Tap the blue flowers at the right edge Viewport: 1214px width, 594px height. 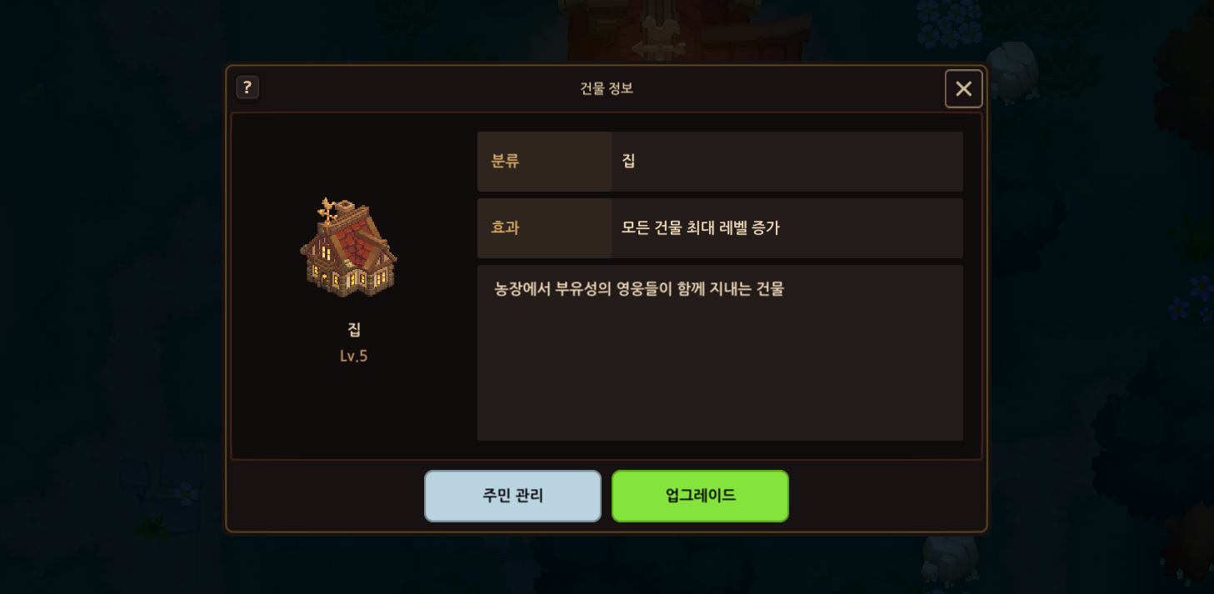tap(1192, 300)
